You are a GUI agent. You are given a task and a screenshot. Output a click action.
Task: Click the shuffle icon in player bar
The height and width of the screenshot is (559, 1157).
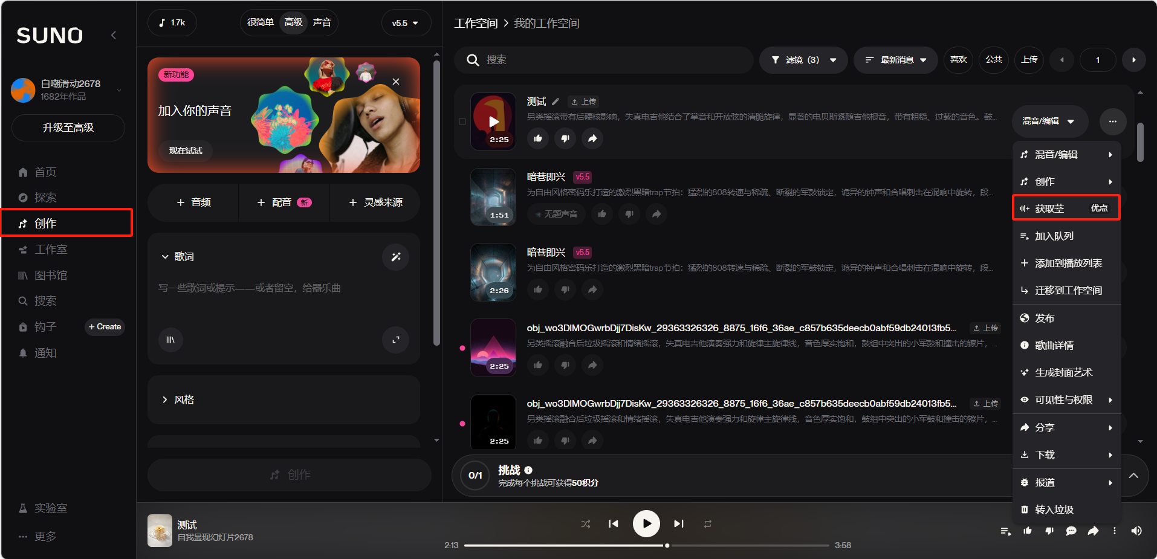[x=585, y=524]
